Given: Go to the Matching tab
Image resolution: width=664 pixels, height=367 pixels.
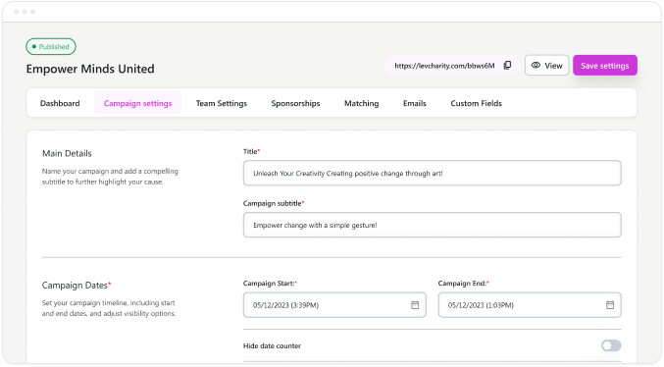Looking at the screenshot, I should [361, 103].
